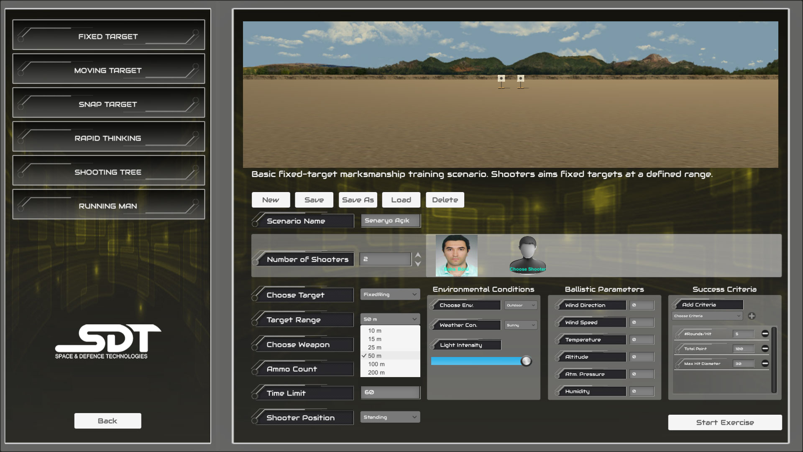Select 25 m target range option
The height and width of the screenshot is (452, 803).
click(x=374, y=347)
